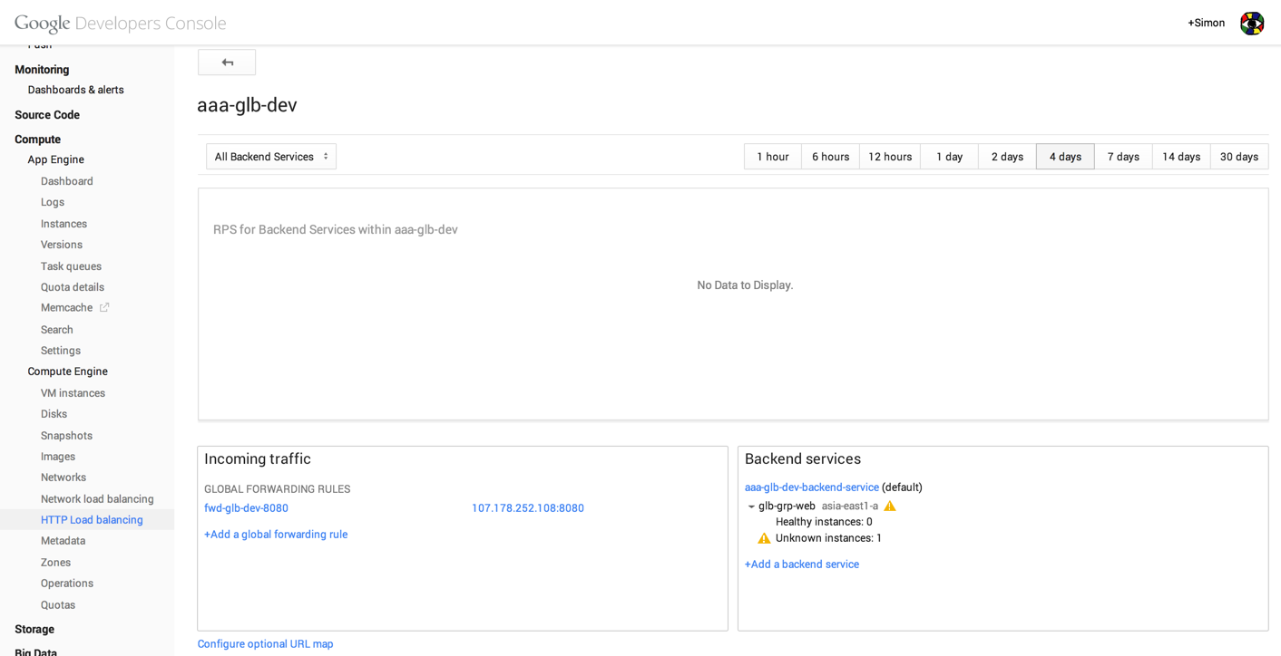Click Configure optional URL map

tap(266, 644)
